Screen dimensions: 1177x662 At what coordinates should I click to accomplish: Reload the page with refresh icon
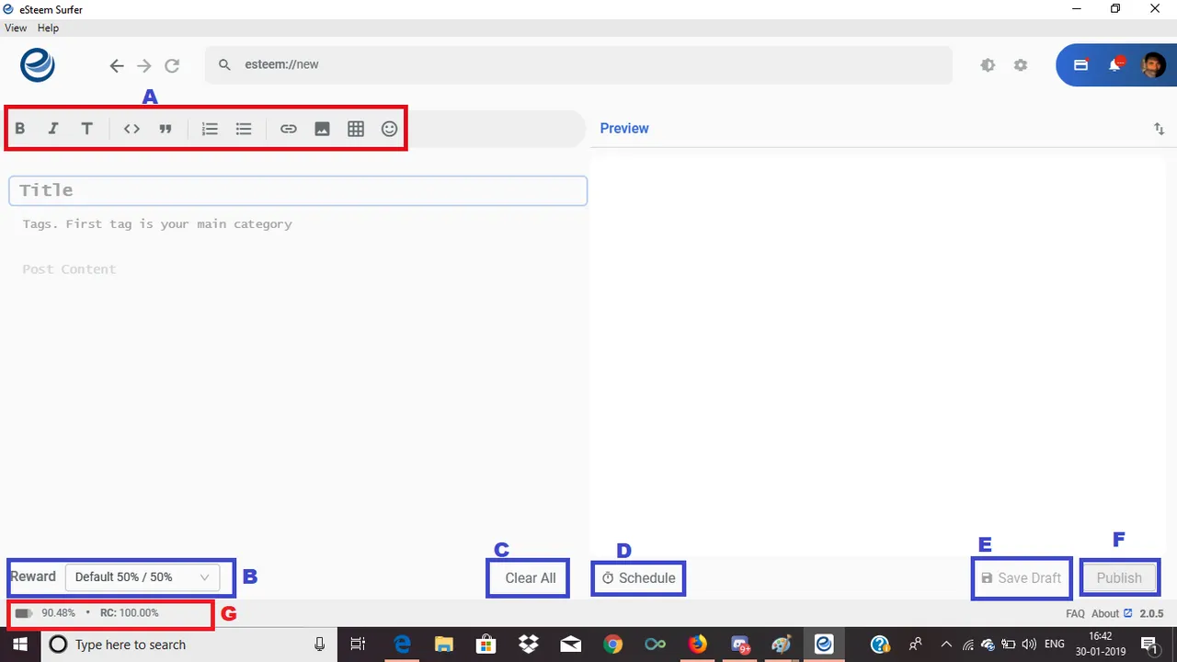pos(172,65)
